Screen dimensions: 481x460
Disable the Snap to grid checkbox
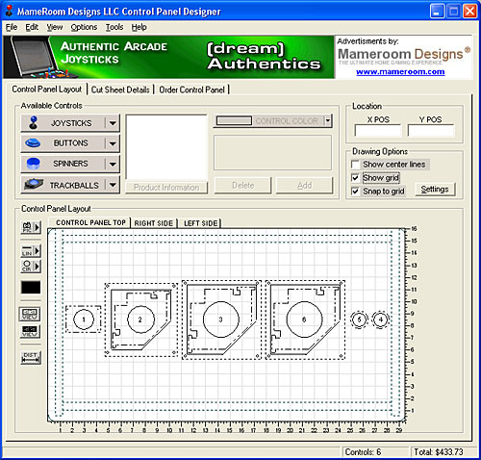355,192
